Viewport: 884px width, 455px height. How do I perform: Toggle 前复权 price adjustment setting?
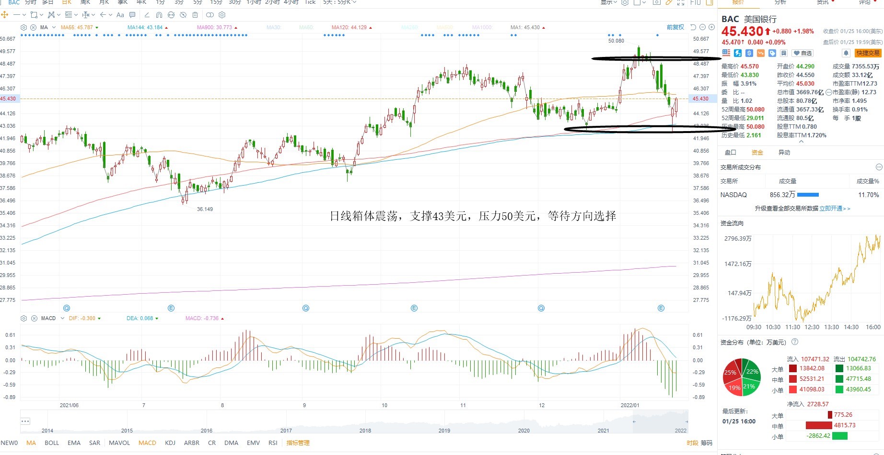(675, 27)
